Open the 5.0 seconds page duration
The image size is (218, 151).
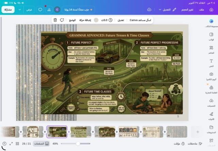pos(107,20)
